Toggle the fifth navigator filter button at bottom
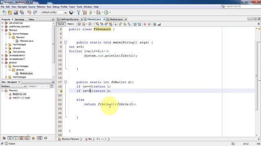 pos(27,138)
